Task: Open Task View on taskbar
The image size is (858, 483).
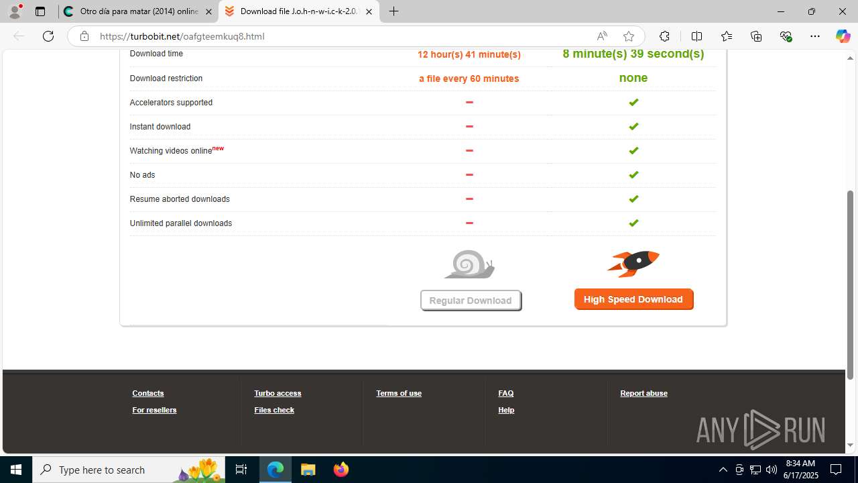Action: coord(241,470)
